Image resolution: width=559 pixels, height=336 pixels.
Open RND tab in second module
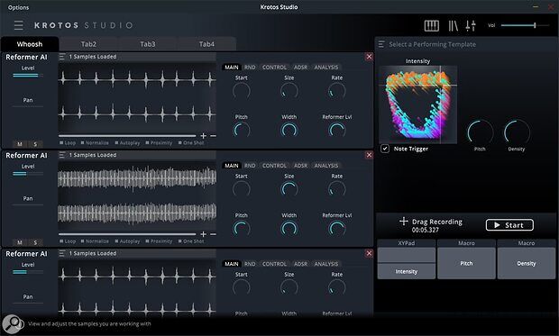point(250,166)
